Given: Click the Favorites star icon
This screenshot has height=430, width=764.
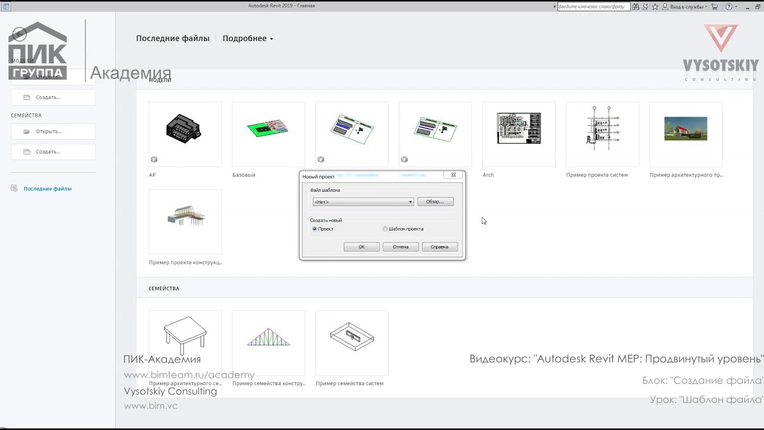Looking at the screenshot, I should (x=655, y=7).
